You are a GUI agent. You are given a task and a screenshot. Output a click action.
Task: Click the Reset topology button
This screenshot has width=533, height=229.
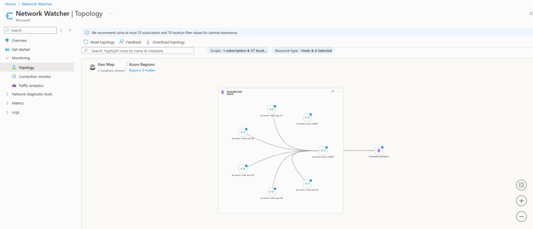pyautogui.click(x=99, y=42)
